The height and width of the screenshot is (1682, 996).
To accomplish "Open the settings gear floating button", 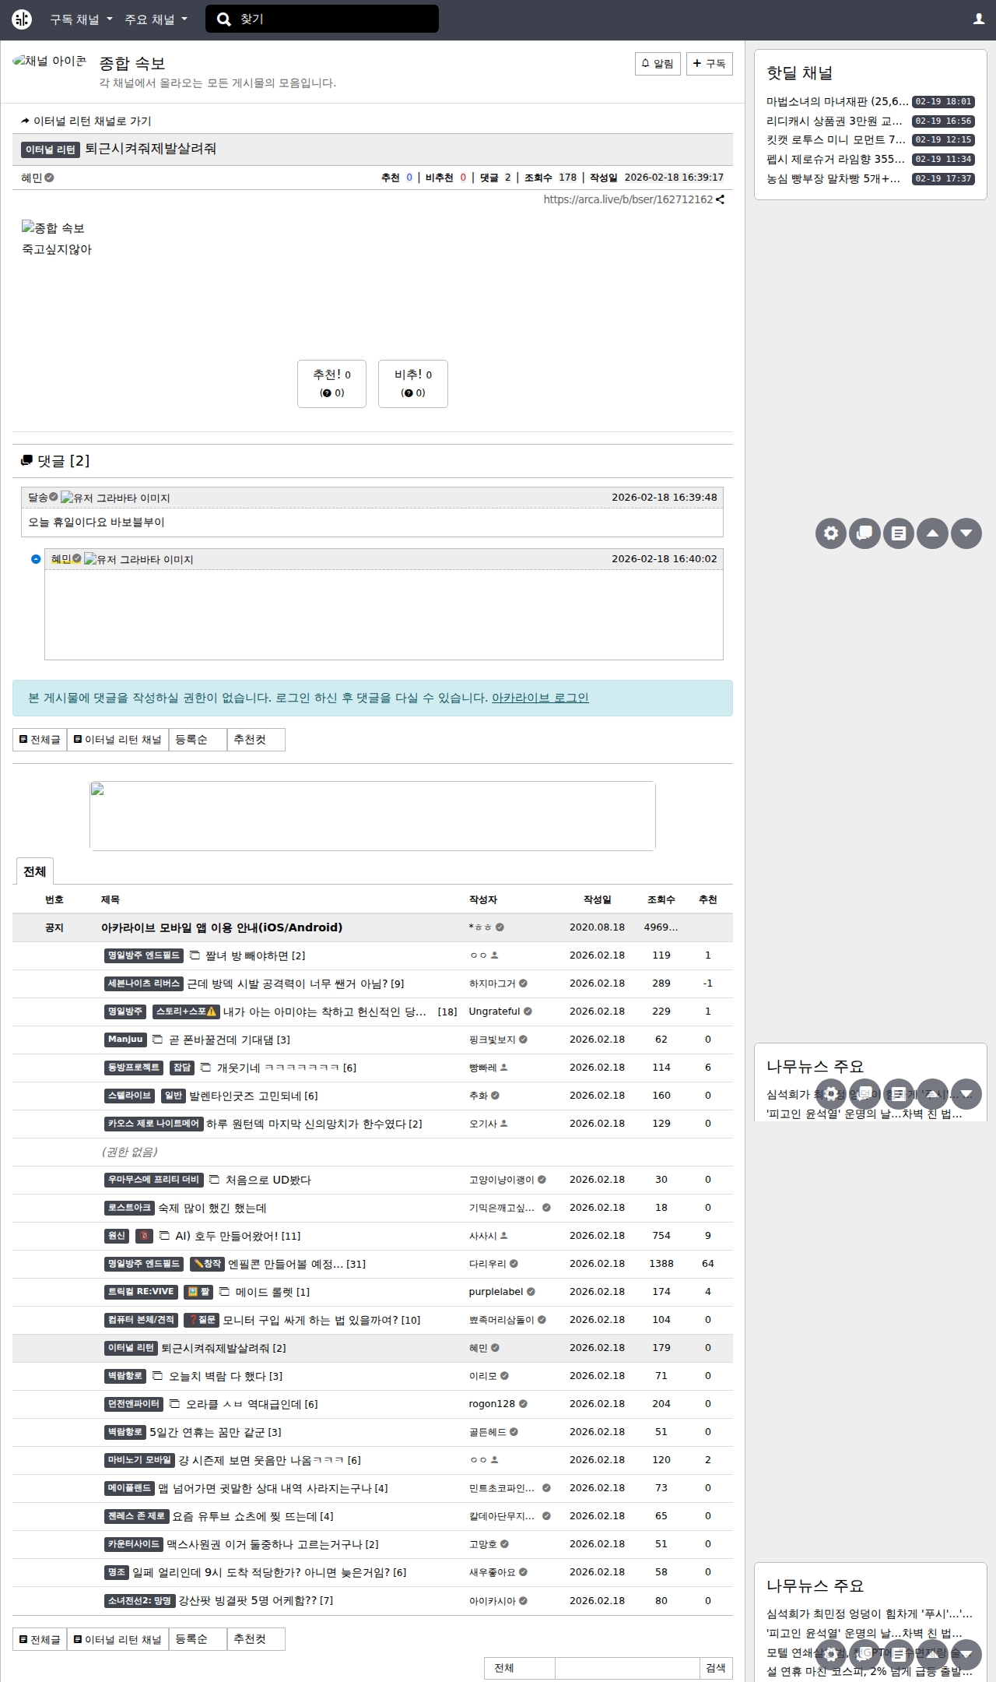I will [x=831, y=533].
